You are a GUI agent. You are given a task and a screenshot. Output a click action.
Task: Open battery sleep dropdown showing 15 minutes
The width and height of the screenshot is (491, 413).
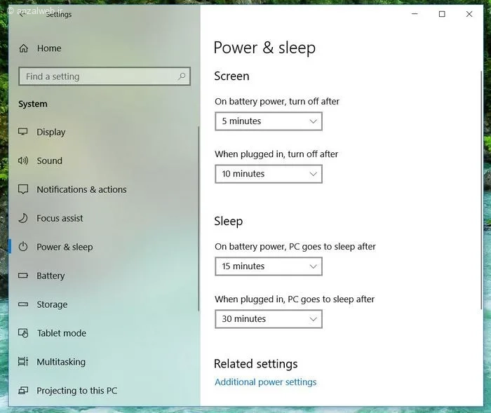[x=268, y=266]
